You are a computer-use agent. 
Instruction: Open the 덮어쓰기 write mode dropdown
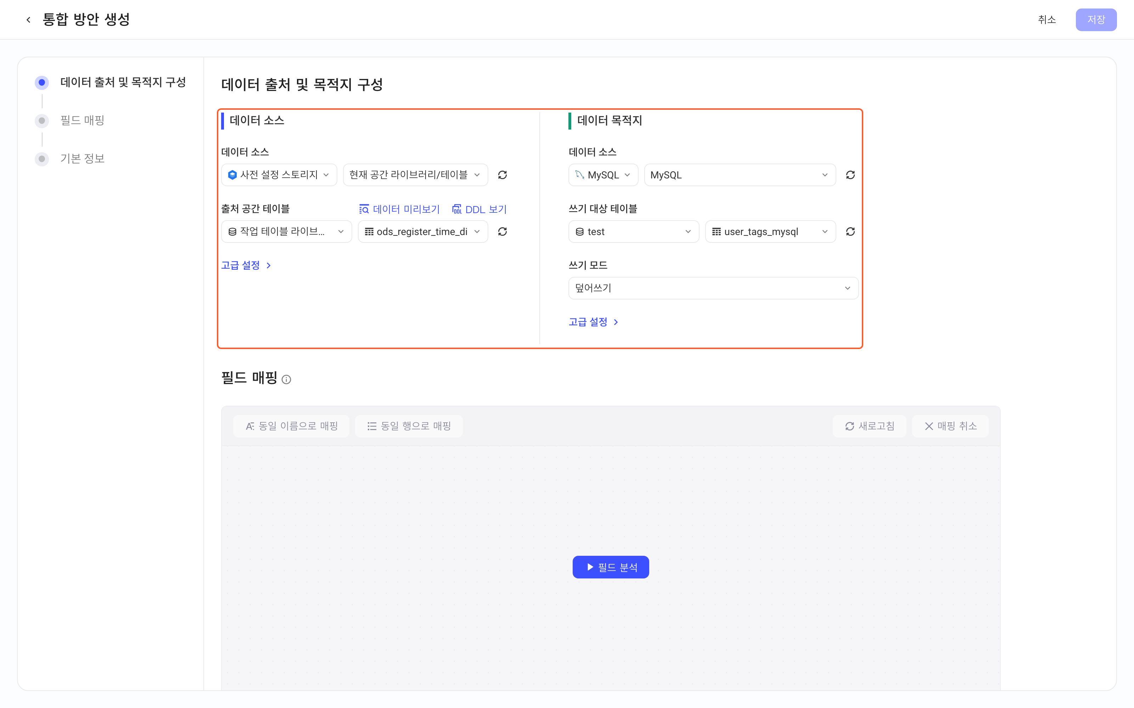[x=713, y=288]
